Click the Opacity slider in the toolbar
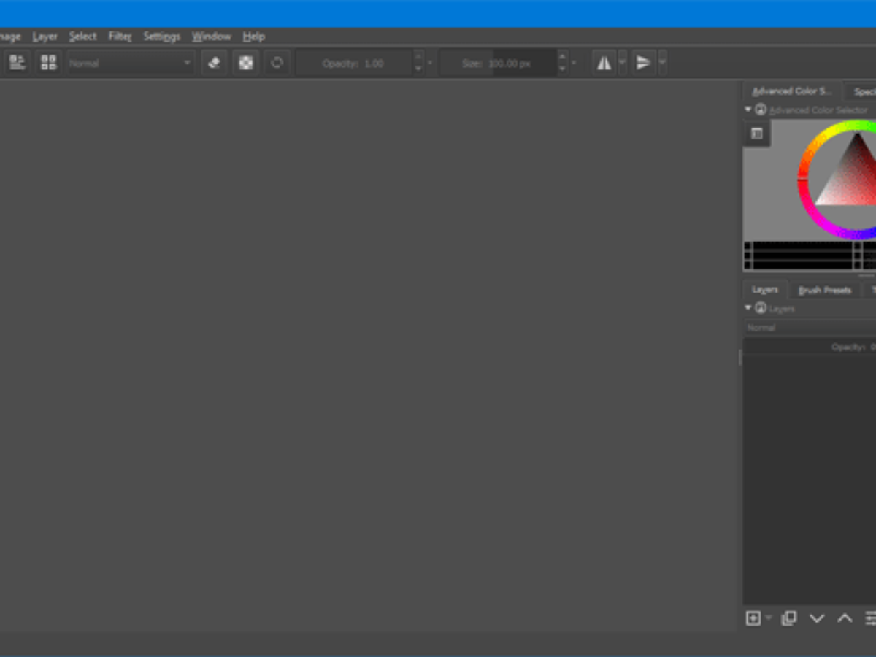The image size is (876, 657). [355, 64]
